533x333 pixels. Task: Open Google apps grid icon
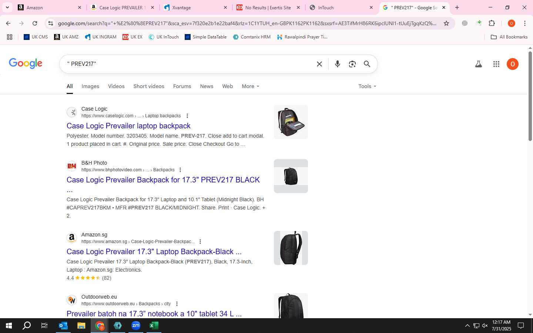point(496,64)
